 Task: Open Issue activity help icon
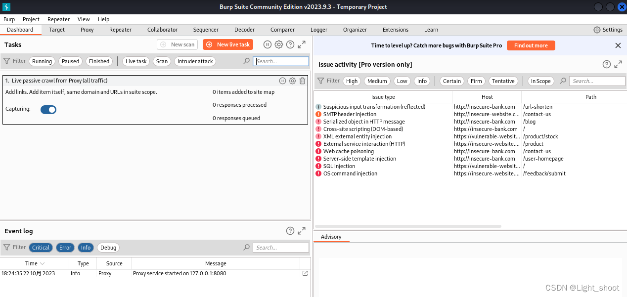pos(607,64)
